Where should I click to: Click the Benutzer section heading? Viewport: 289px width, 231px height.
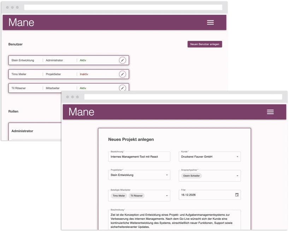[x=16, y=44]
